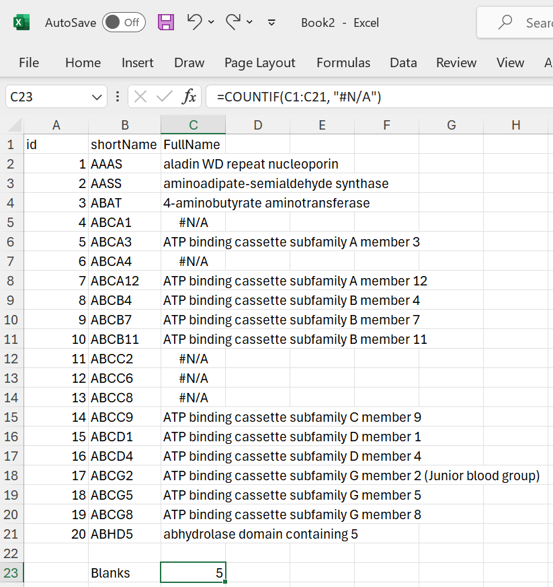Open the Redo history dropdown arrow

(x=250, y=23)
